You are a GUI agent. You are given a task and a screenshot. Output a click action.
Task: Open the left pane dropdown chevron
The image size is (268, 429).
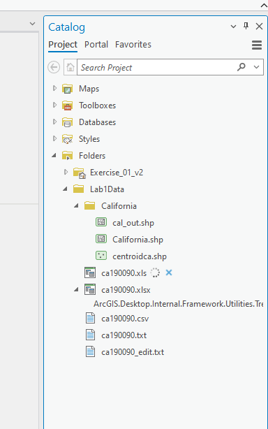click(33, 24)
